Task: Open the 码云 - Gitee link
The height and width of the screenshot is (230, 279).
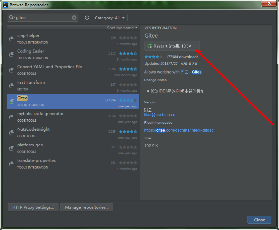Action: pyautogui.click(x=191, y=72)
